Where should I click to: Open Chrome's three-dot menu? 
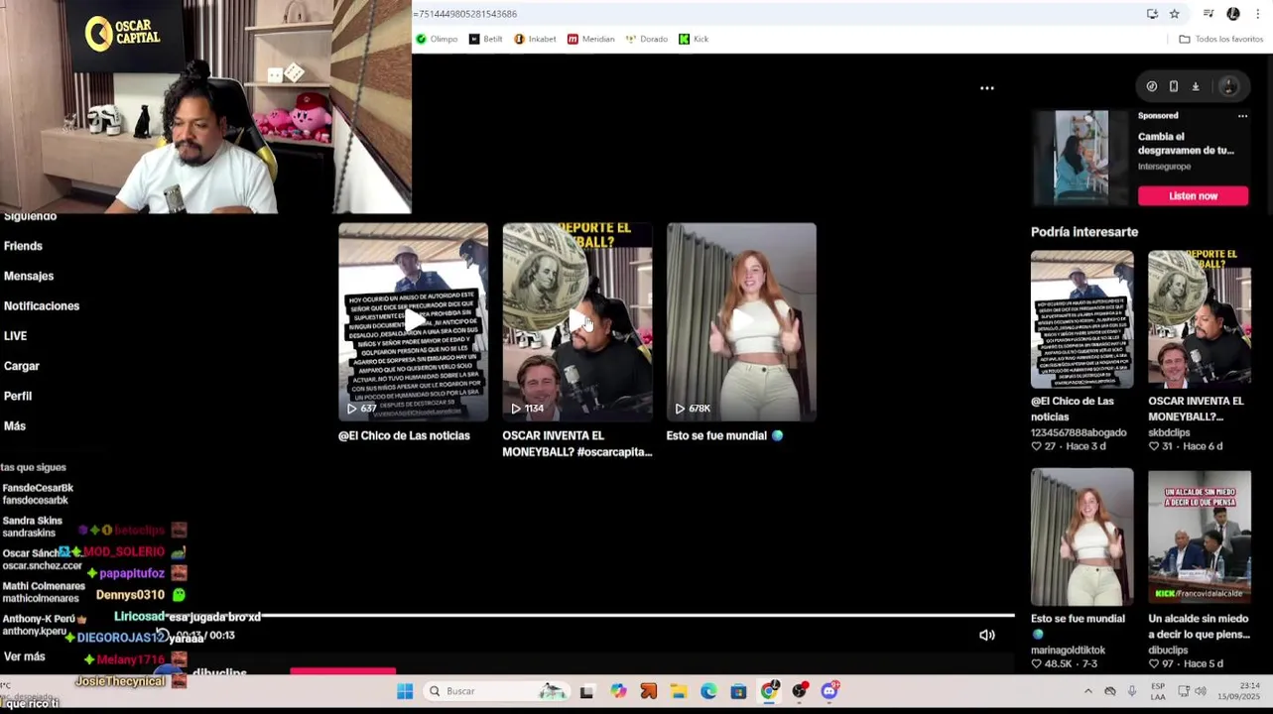1258,14
